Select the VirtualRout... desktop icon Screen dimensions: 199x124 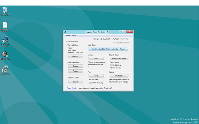5,70
